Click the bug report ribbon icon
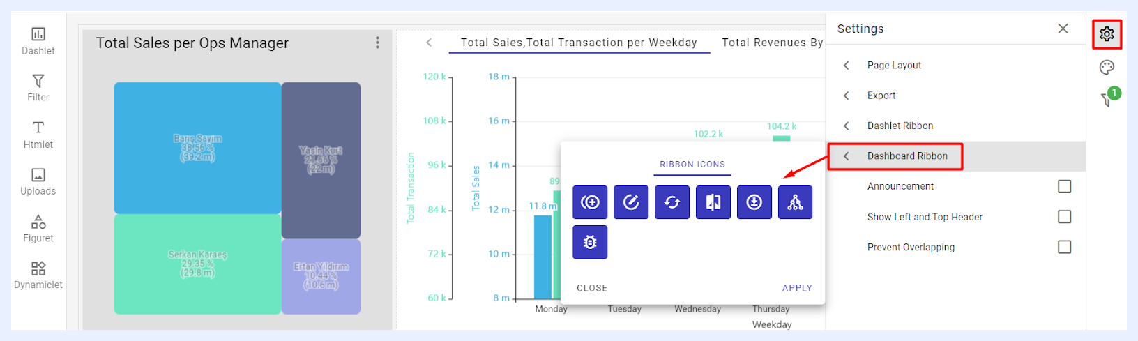The width and height of the screenshot is (1138, 341). coord(590,242)
